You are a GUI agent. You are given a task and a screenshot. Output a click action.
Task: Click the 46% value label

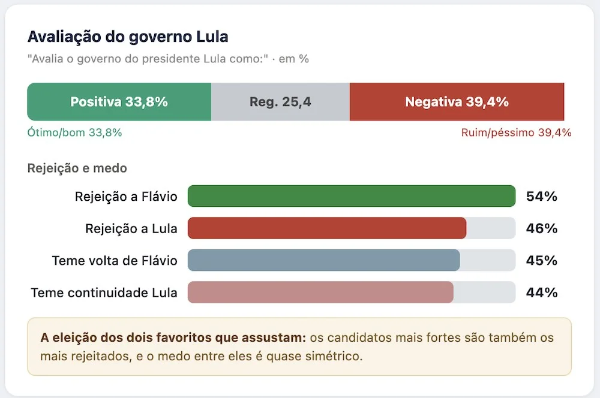click(541, 228)
